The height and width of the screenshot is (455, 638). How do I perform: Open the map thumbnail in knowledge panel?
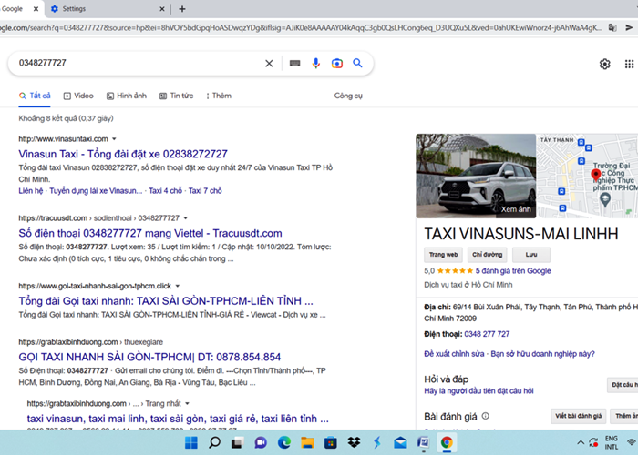point(587,176)
